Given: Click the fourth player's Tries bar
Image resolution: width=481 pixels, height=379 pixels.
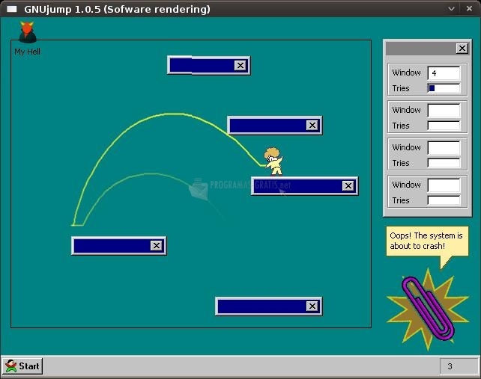Looking at the screenshot, I should click(444, 200).
